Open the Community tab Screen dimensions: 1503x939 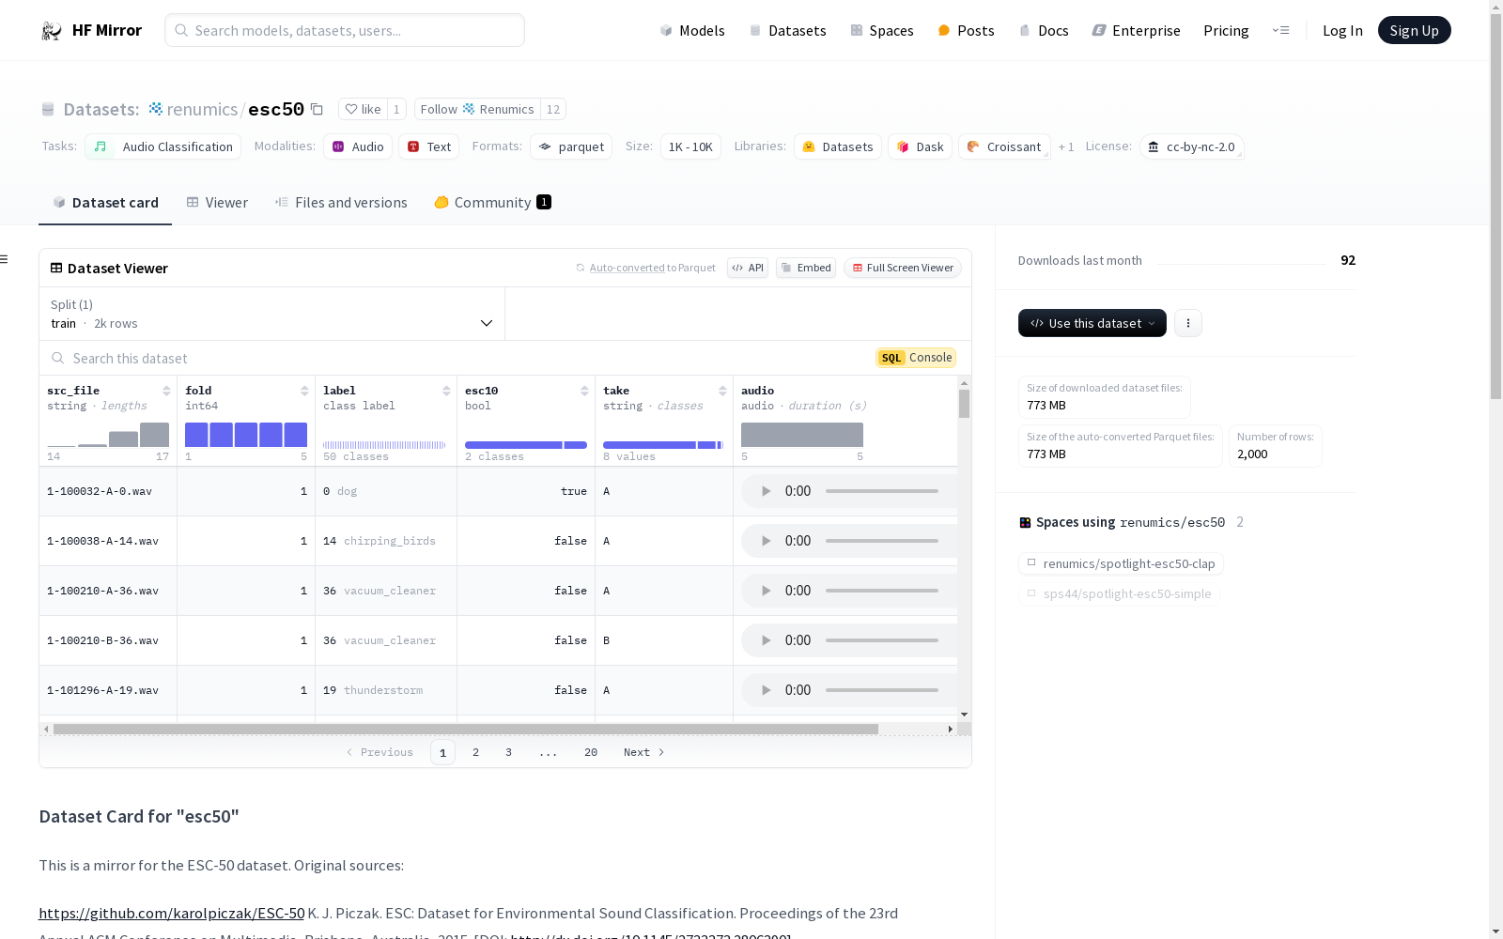point(492,202)
